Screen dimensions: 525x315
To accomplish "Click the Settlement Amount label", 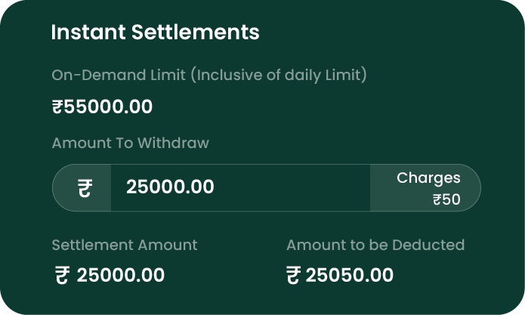I will point(124,245).
